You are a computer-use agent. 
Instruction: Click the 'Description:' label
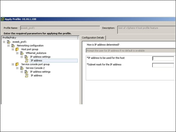click(x=109, y=28)
